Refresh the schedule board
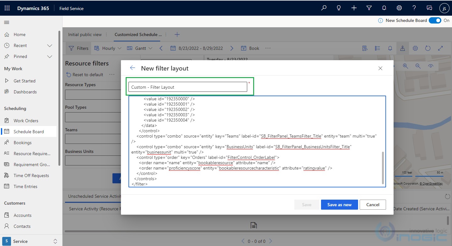The width and height of the screenshot is (452, 246). click(x=428, y=48)
